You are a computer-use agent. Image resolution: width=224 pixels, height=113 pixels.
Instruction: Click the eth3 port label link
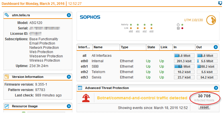pyautogui.click(x=151, y=31)
